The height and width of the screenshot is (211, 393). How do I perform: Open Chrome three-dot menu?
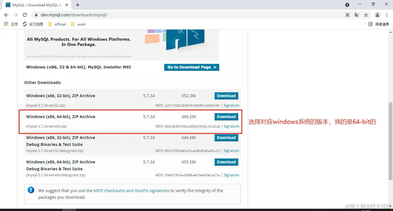387,15
